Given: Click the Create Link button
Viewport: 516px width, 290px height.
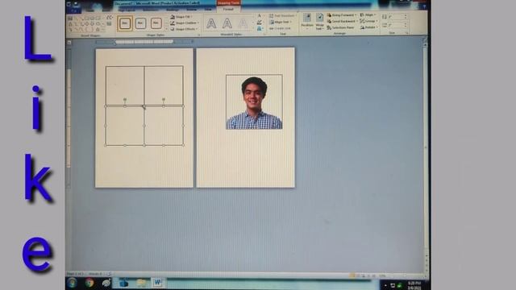Looking at the screenshot, I should pyautogui.click(x=280, y=28).
